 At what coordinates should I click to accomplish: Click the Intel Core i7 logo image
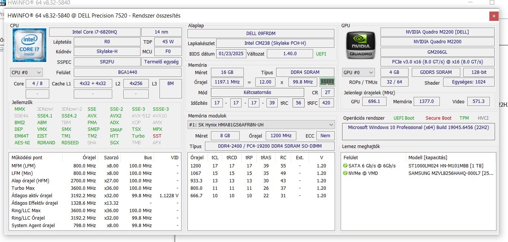(29, 45)
